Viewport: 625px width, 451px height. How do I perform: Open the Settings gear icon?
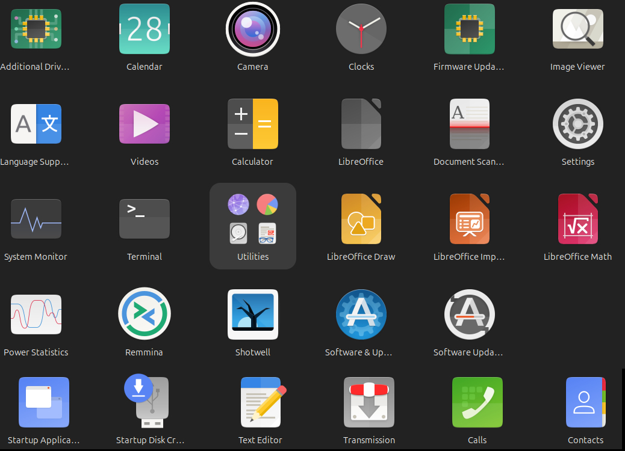tap(577, 124)
